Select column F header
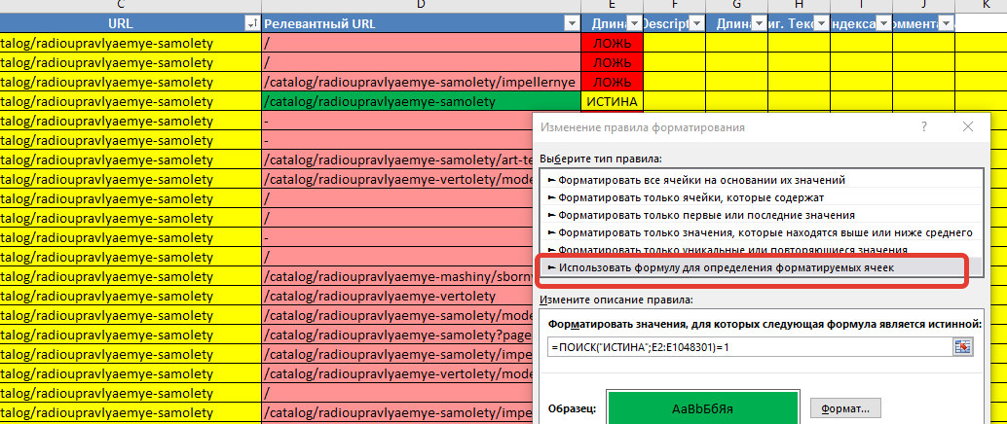Image resolution: width=1007 pixels, height=424 pixels. coord(674,5)
